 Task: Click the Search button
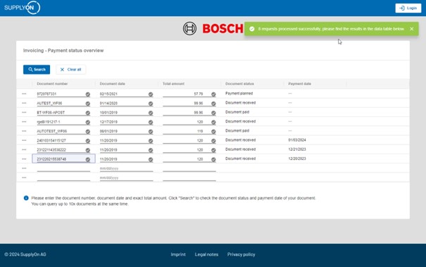37,70
